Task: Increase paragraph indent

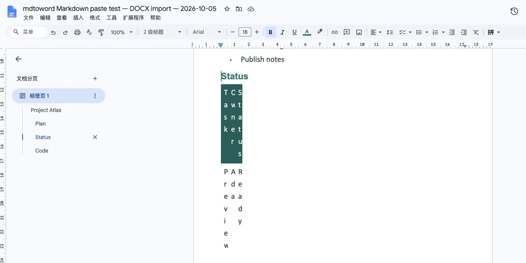Action: tap(464, 32)
